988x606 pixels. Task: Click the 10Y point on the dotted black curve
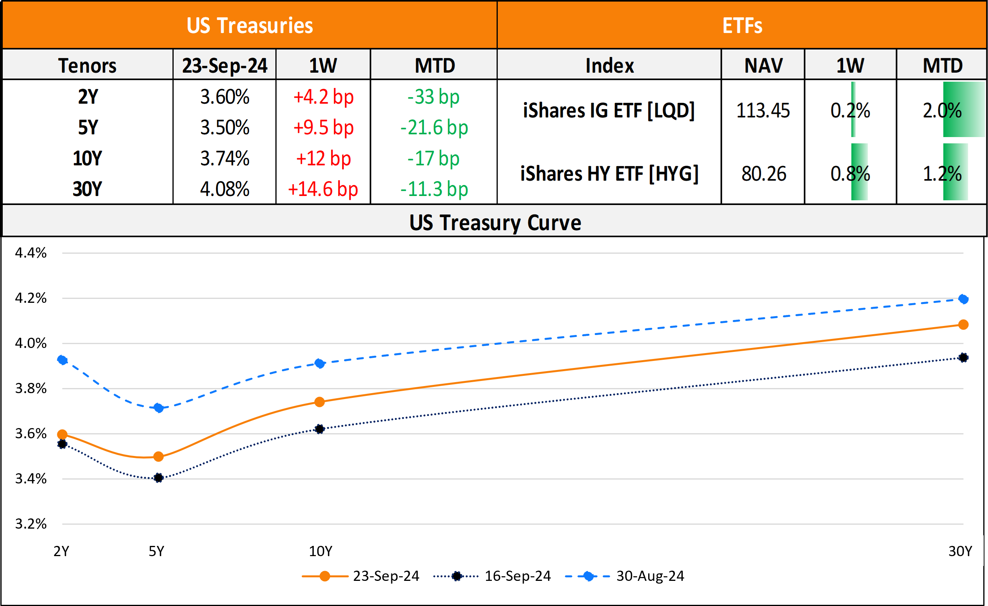click(x=319, y=429)
